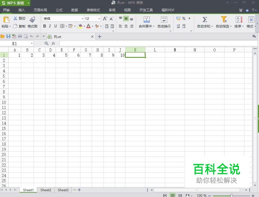Open borders dropdown arrow
Viewport: 259px width, 197px height.
coord(66,26)
